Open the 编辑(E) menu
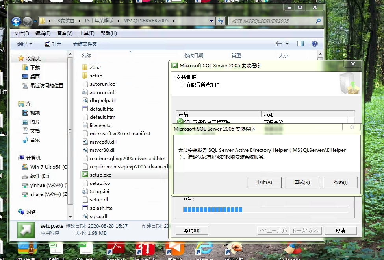This screenshot has width=384, height=260. coord(43,33)
